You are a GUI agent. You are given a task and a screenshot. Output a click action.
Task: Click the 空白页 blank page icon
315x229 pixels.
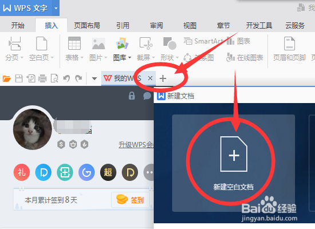pyautogui.click(x=42, y=44)
